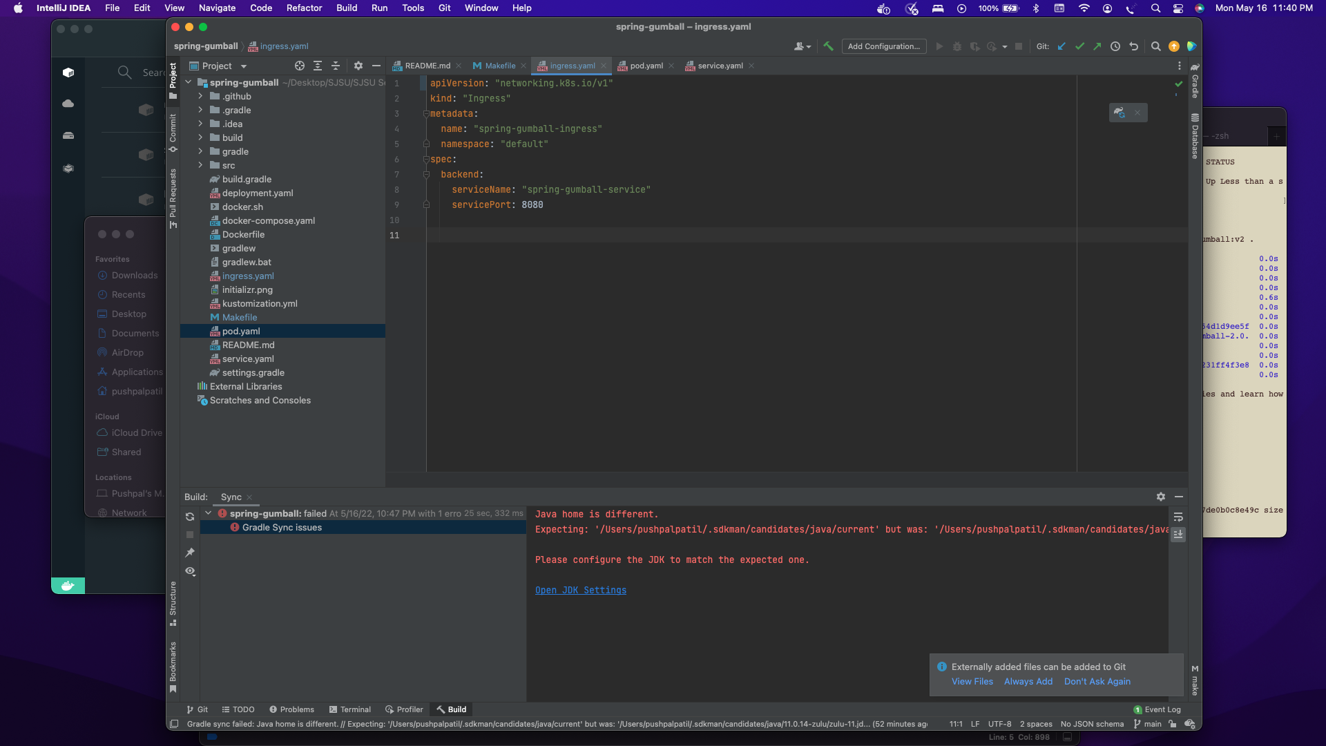
Task: Open the Refactor menu
Action: [x=304, y=8]
